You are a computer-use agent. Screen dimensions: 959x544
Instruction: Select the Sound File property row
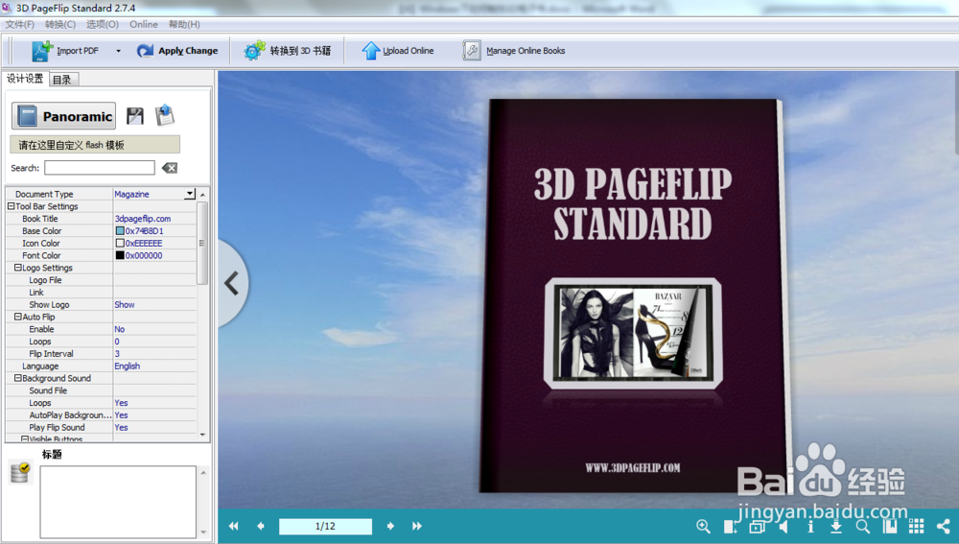pos(101,390)
